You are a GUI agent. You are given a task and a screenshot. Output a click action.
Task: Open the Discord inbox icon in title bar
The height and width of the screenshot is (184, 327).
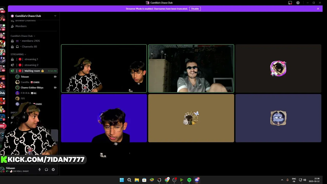pyautogui.click(x=290, y=3)
